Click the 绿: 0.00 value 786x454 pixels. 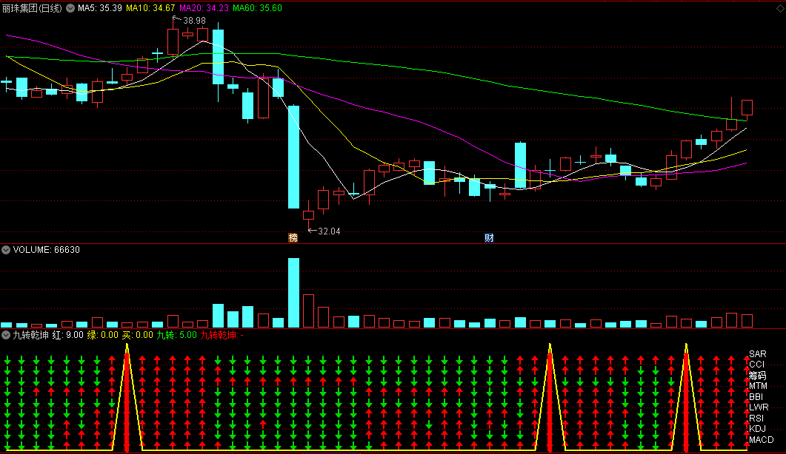[x=103, y=335]
